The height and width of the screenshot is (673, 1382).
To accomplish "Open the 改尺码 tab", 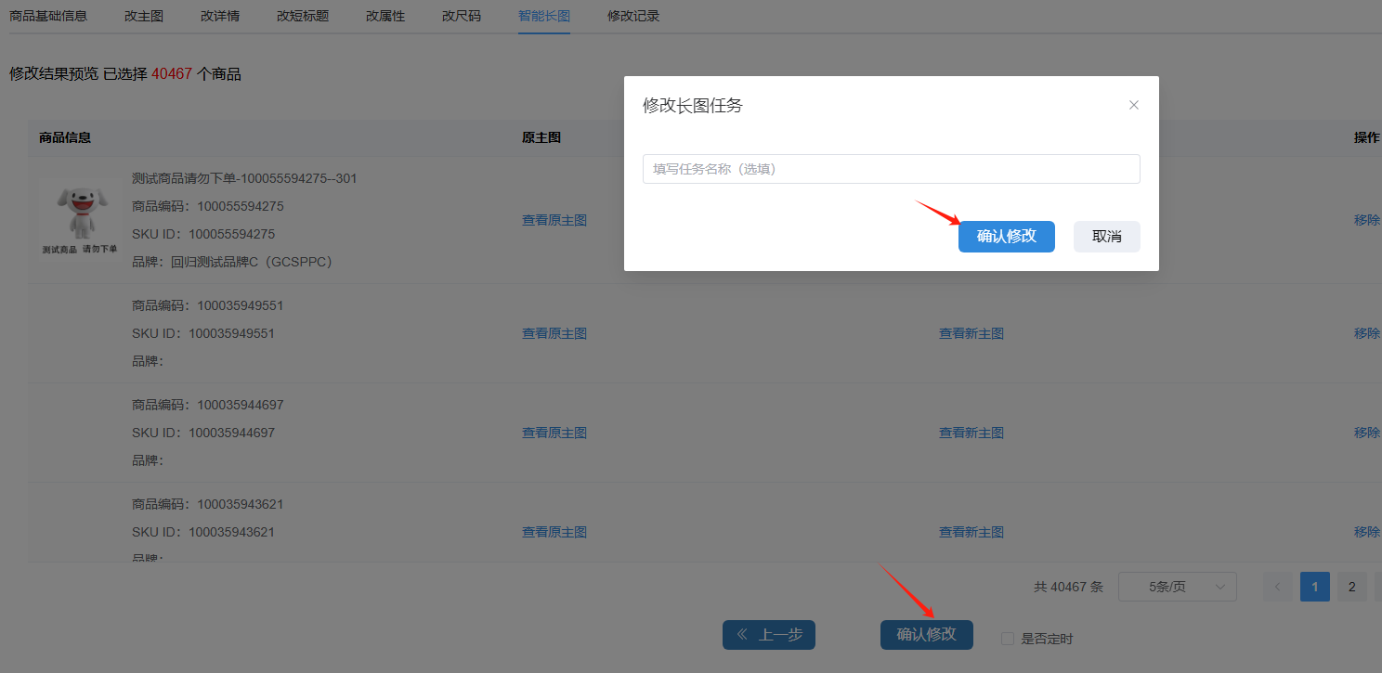I will 462,16.
